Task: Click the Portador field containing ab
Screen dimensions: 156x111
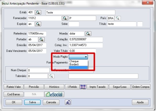Action: (33, 39)
